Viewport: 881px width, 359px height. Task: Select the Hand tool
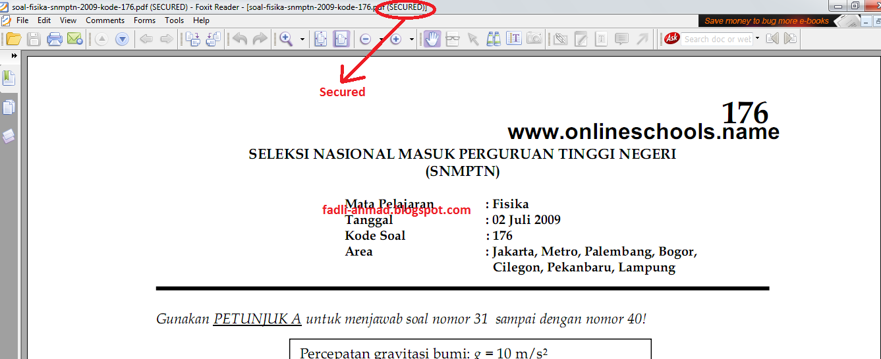click(432, 39)
